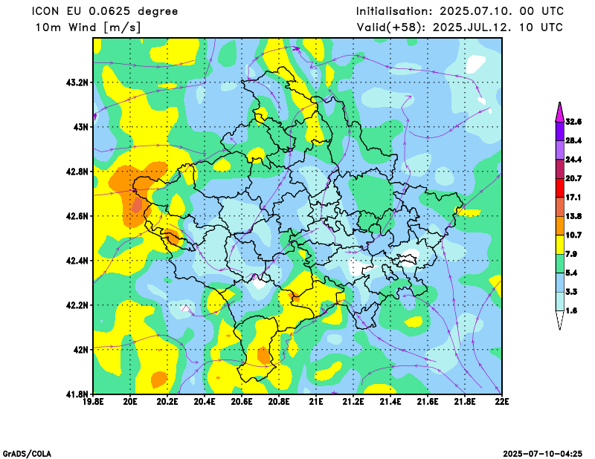Click the 42.8N latitude axis label

pos(77,172)
